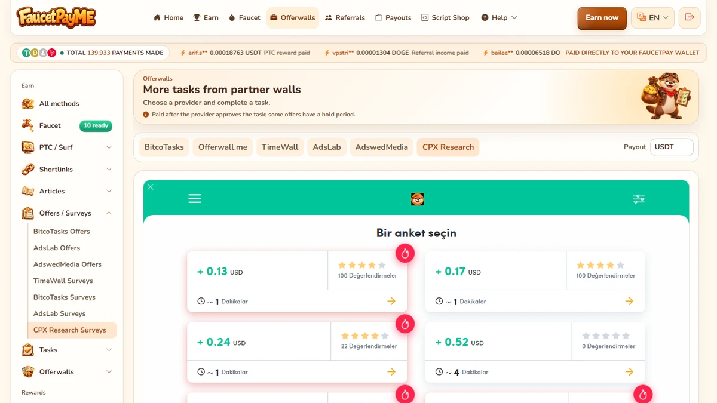Click star rating of 0.52 USD survey
Viewport: 717px width, 403px height.
(606, 336)
